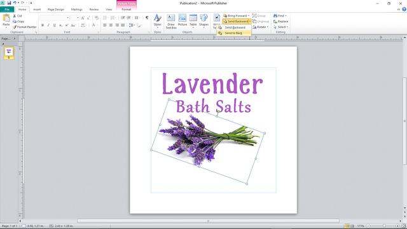Open the Table insert dropdown
This screenshot has width=407, height=229.
(193, 21)
